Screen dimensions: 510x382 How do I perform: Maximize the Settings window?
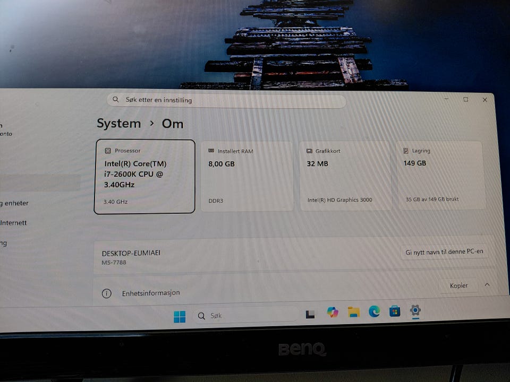[x=466, y=99]
